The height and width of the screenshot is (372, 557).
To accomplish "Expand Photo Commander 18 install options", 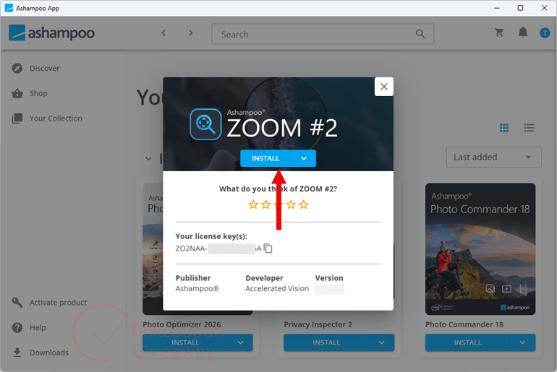I will [x=522, y=342].
